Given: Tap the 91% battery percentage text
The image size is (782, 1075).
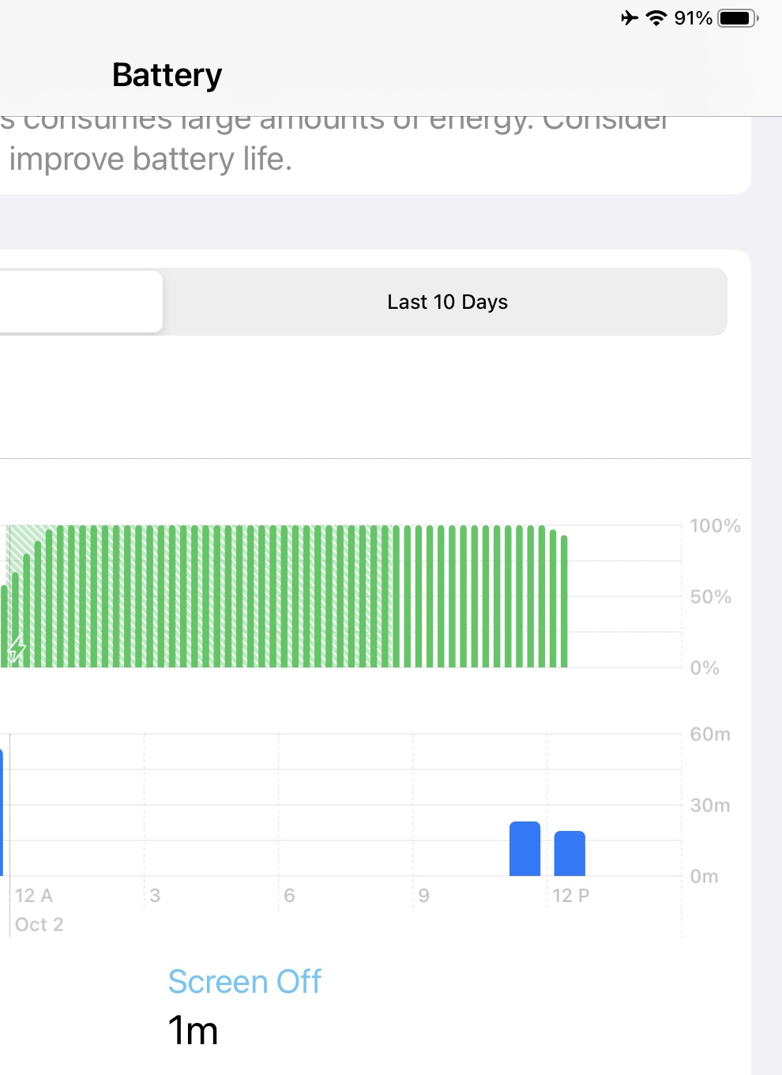Looking at the screenshot, I should coord(693,17).
